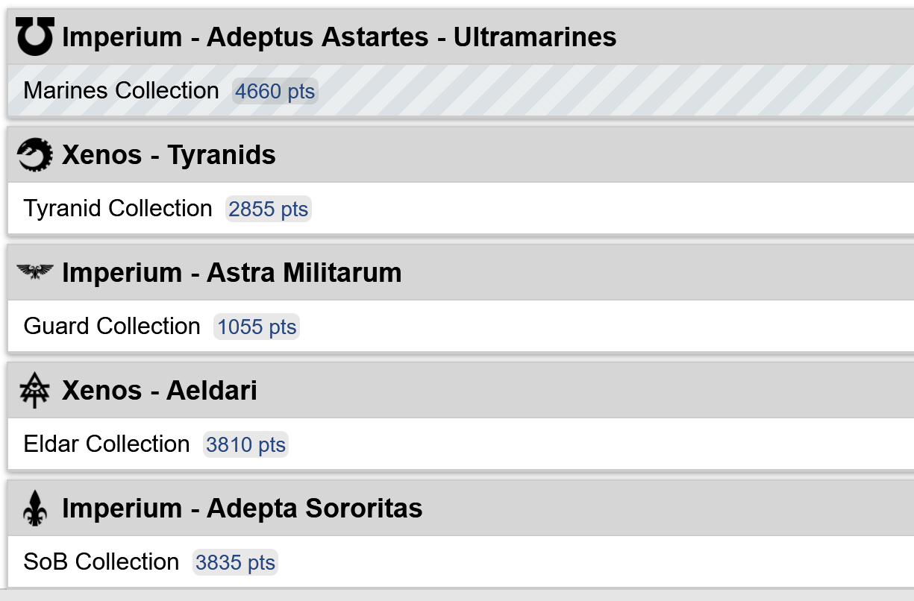Screen dimensions: 914x601
Task: Click the 1055 pts badge
Action: click(x=257, y=327)
